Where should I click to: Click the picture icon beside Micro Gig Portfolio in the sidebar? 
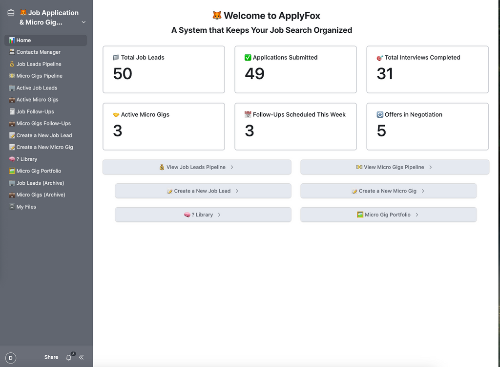pyautogui.click(x=12, y=171)
